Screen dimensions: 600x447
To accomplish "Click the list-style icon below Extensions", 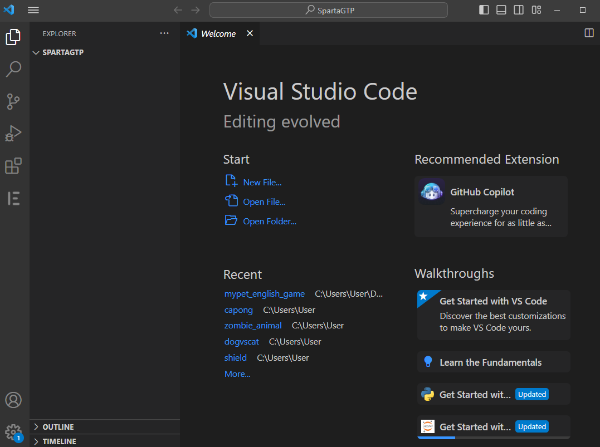I will pyautogui.click(x=13, y=199).
